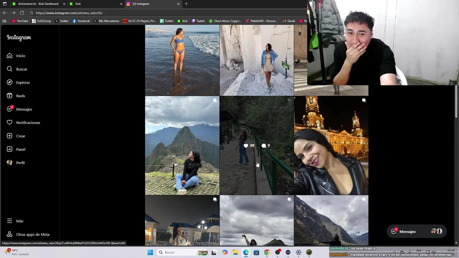The image size is (459, 258).
Task: Open YouTube bookmark
Action: tap(20, 21)
